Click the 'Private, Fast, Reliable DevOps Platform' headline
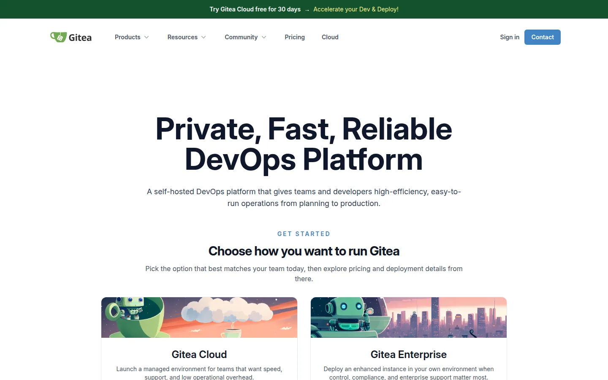This screenshot has width=608, height=380. coord(304,144)
